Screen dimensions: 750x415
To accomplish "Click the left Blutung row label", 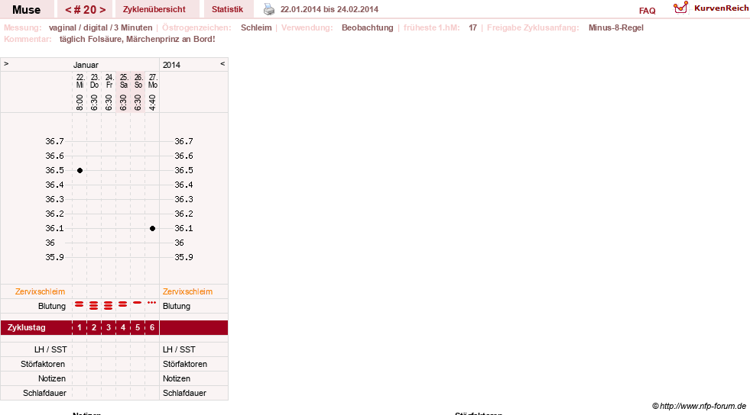I will click(x=52, y=306).
